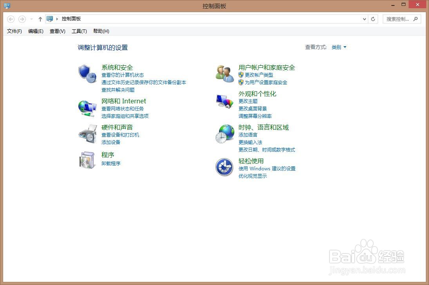Open the 网络和 Internet heading link

point(124,101)
